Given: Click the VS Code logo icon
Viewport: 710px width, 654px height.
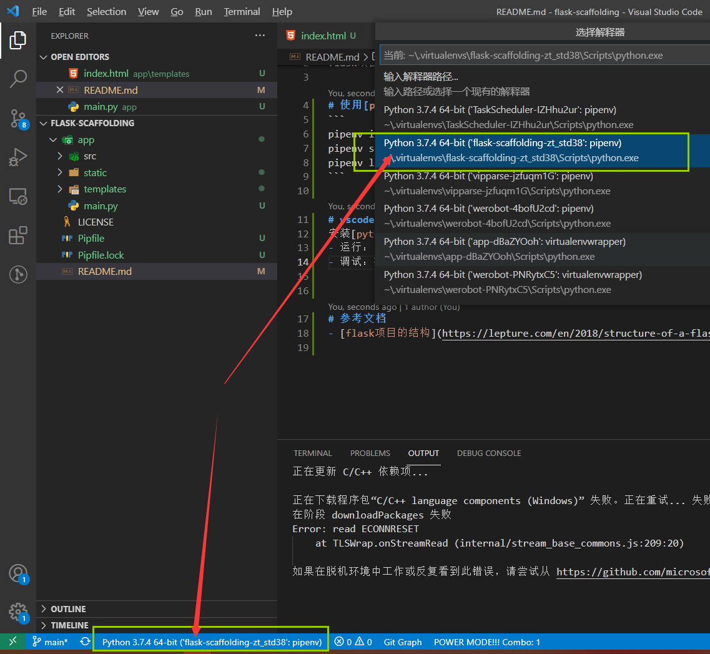Looking at the screenshot, I should (12, 11).
